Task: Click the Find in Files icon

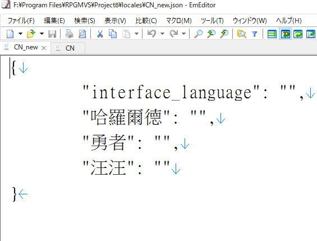Action: pyautogui.click(x=242, y=34)
